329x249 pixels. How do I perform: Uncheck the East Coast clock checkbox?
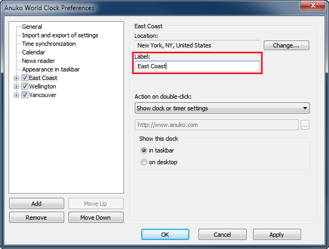tap(25, 78)
